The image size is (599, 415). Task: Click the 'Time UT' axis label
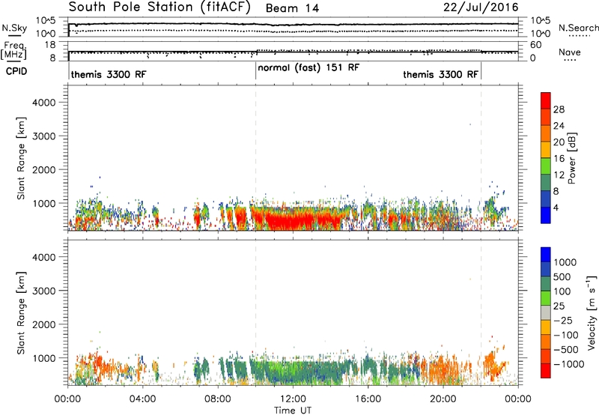(x=293, y=411)
